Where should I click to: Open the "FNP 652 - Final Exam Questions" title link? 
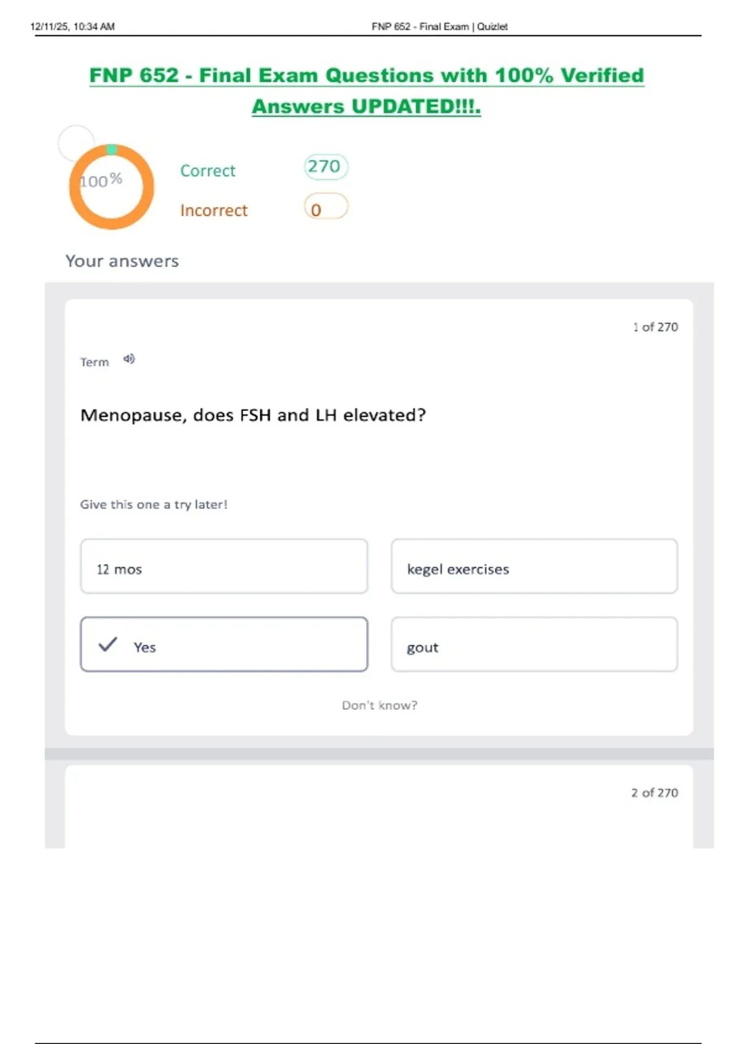[367, 76]
